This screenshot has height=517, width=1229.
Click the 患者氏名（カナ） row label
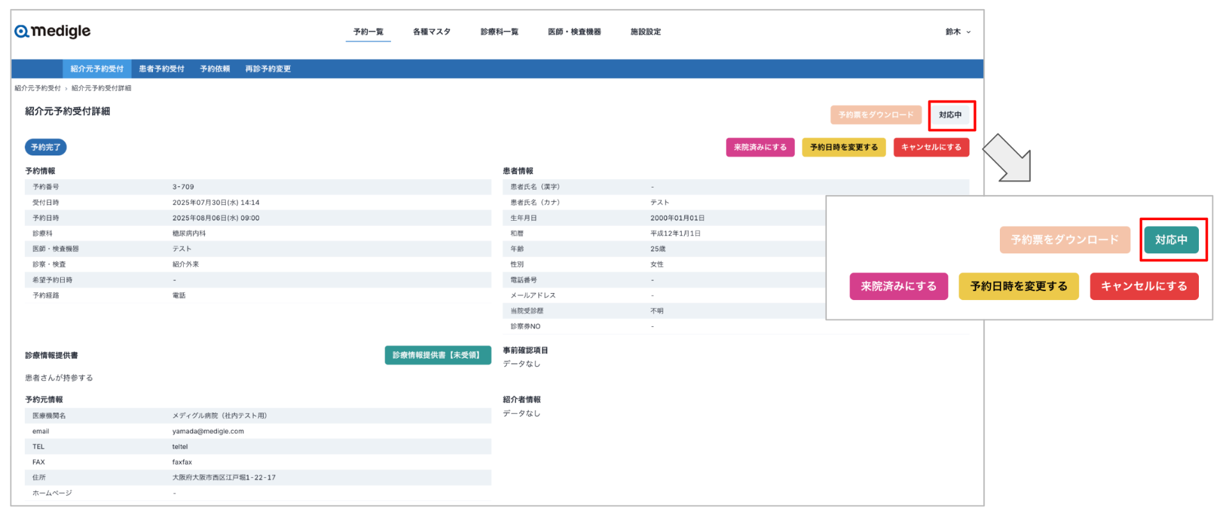coord(535,202)
